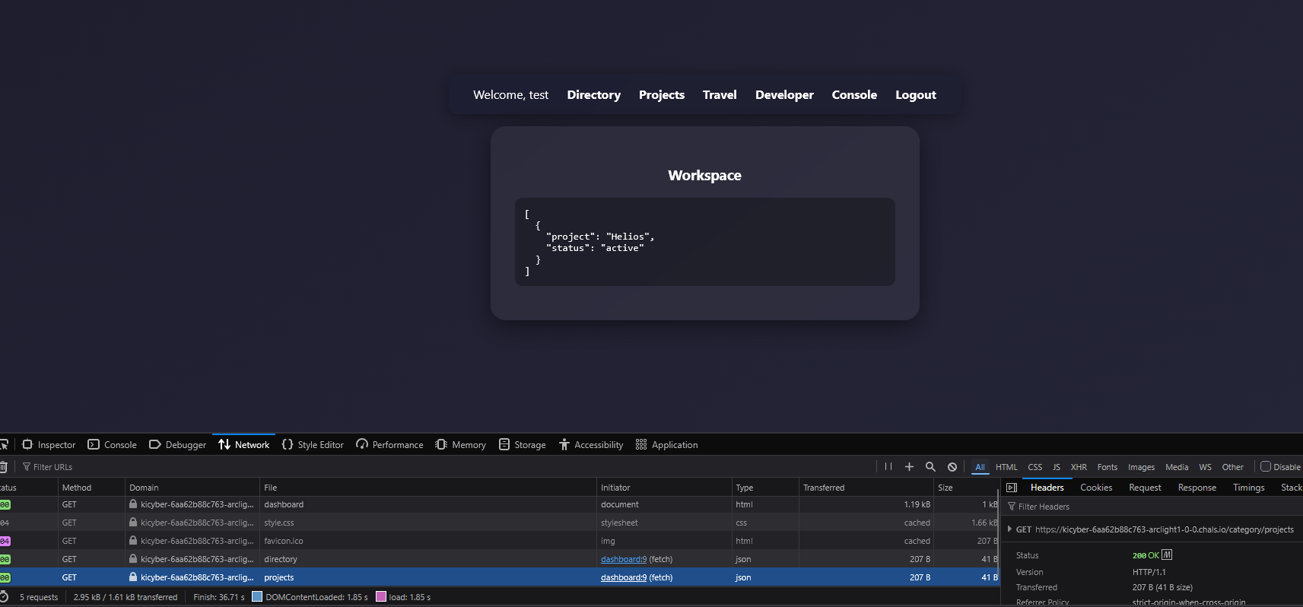1303x607 pixels.
Task: Filter requests by WS type
Action: [1205, 467]
